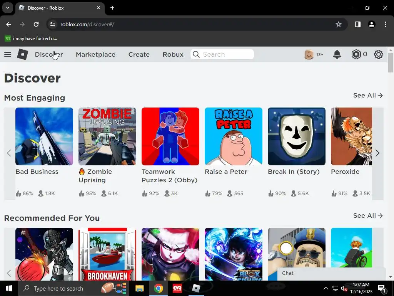The image size is (394, 296).
Task: Click the search magnifier icon
Action: pos(196,54)
